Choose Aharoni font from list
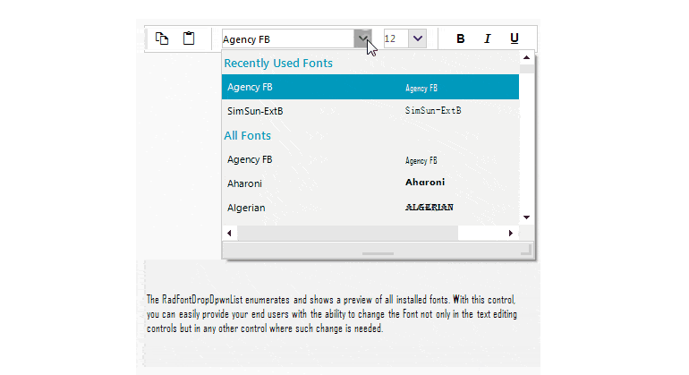 pyautogui.click(x=370, y=183)
